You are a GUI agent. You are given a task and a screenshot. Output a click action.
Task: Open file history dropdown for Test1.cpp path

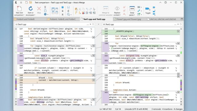90,24
